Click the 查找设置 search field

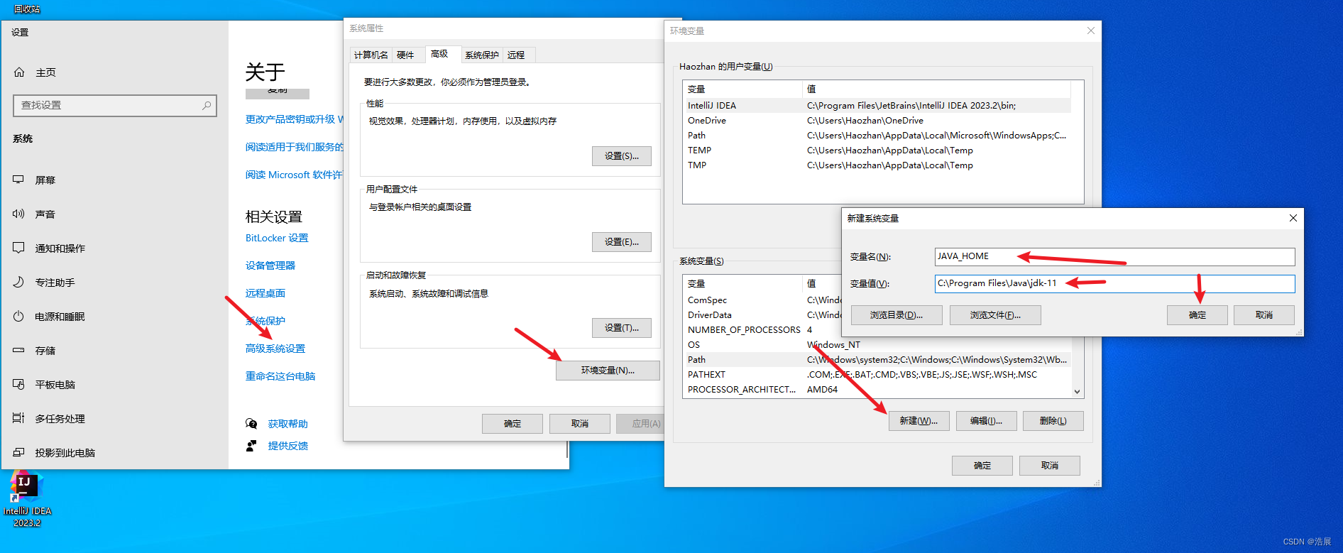(x=114, y=105)
